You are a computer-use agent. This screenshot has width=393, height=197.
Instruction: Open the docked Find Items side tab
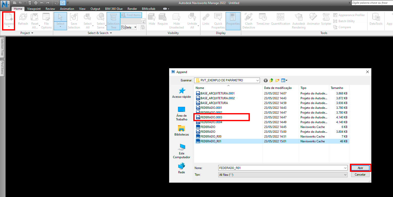[2, 68]
